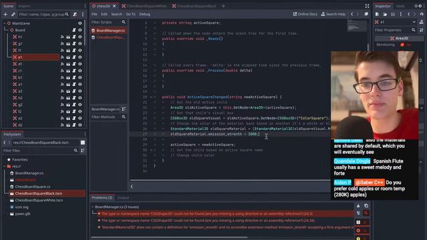This screenshot has width=427, height=240.
Task: Open the Go To menu
Action: click(x=131, y=14)
